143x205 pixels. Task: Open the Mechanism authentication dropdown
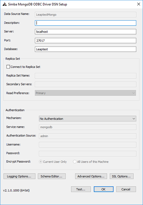[x=88, y=119]
